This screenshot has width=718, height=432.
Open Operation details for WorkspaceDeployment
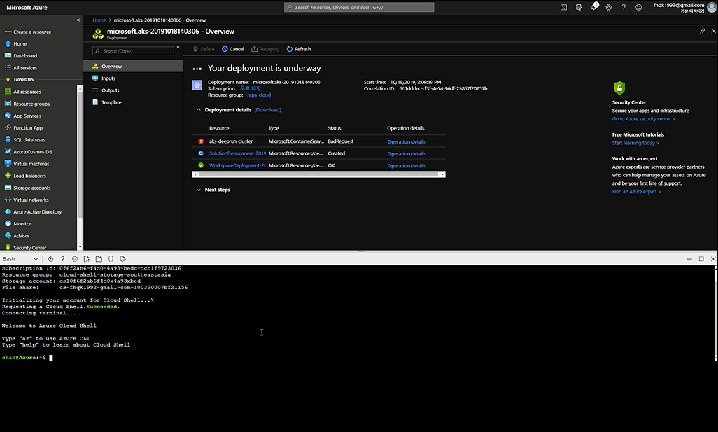click(407, 165)
